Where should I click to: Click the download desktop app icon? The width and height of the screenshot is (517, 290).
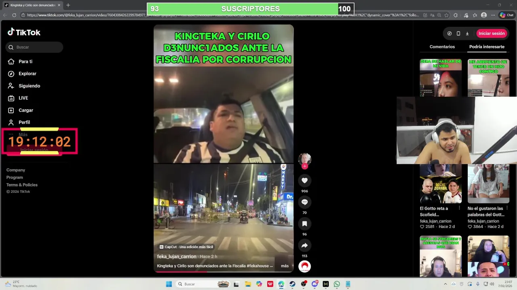[467, 33]
